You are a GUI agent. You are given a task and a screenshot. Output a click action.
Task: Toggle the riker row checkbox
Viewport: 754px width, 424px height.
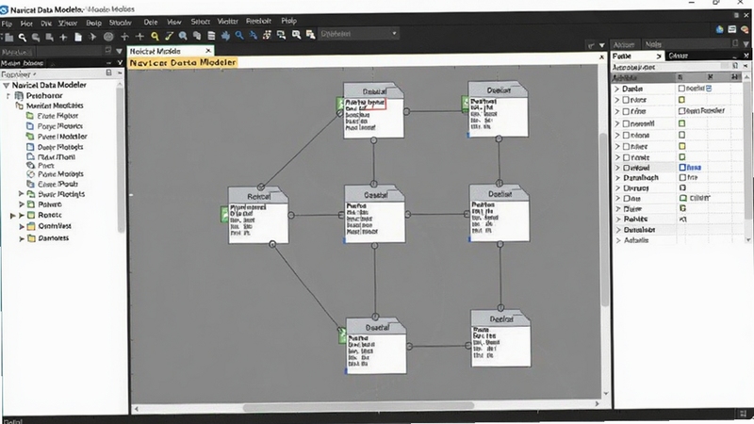(x=626, y=146)
